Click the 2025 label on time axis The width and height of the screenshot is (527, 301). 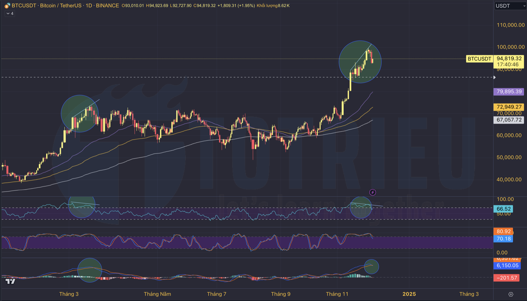[x=409, y=294]
